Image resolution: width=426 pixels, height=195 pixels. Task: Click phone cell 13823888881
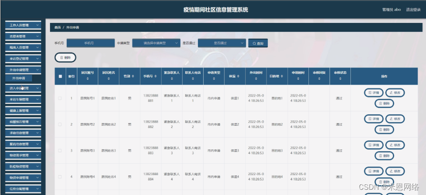pyautogui.click(x=151, y=98)
